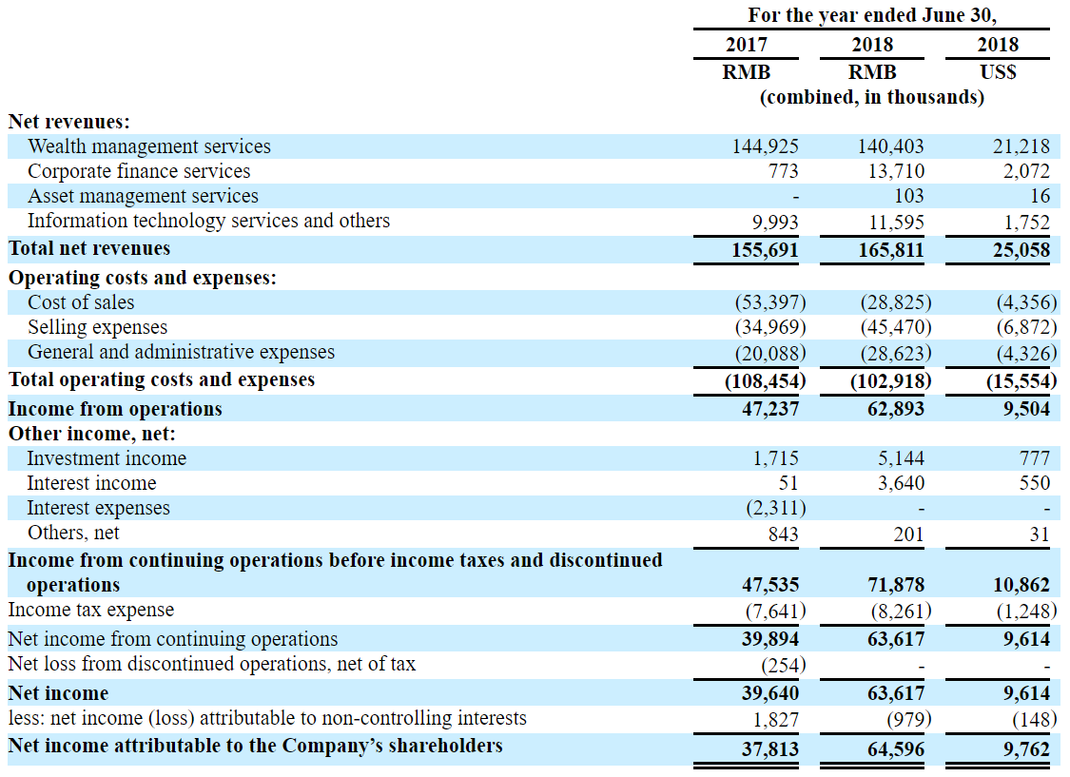Screen dimensions: 1070x777
Task: Select the 25,058 US$ total net revenues value
Action: (1019, 250)
